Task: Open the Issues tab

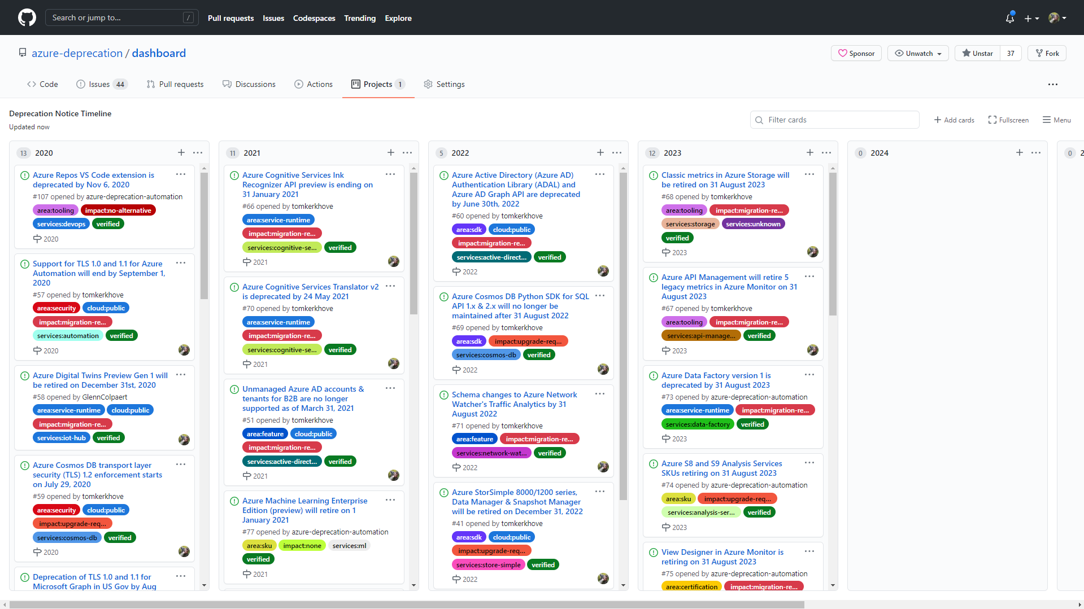Action: pyautogui.click(x=102, y=84)
